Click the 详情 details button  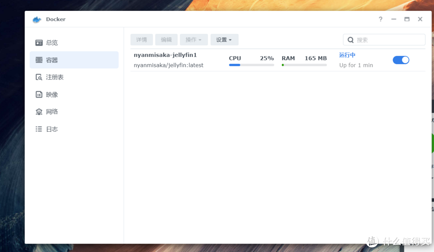pos(142,40)
